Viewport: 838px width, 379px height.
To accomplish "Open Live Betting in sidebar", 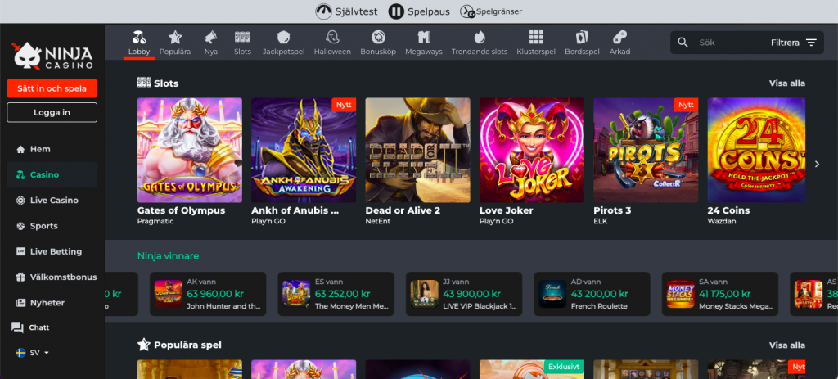I will 52,252.
